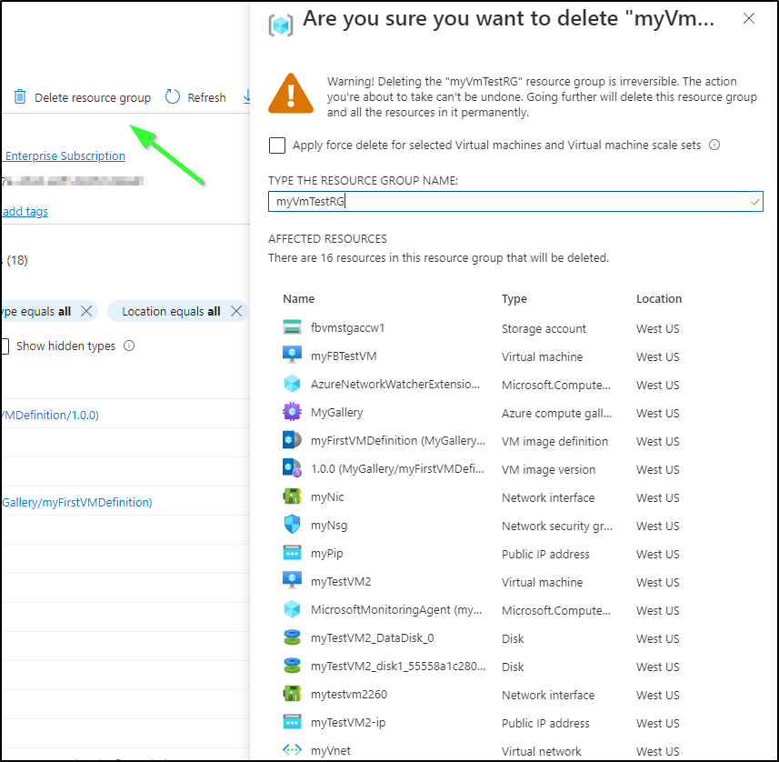
Task: Click the Virtual network type cell
Action: coord(541,751)
